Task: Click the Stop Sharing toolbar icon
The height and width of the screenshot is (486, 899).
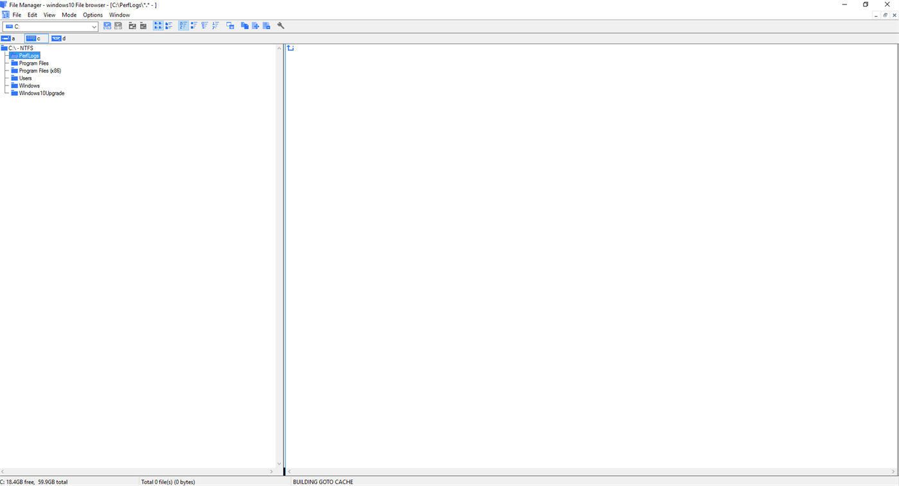Action: [143, 26]
